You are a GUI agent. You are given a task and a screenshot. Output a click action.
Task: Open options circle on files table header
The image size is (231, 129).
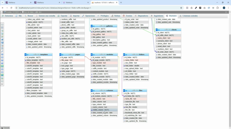(126, 91)
